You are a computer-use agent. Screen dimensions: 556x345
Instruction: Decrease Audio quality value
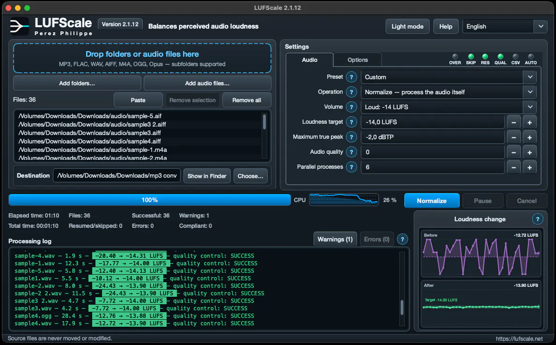[513, 152]
